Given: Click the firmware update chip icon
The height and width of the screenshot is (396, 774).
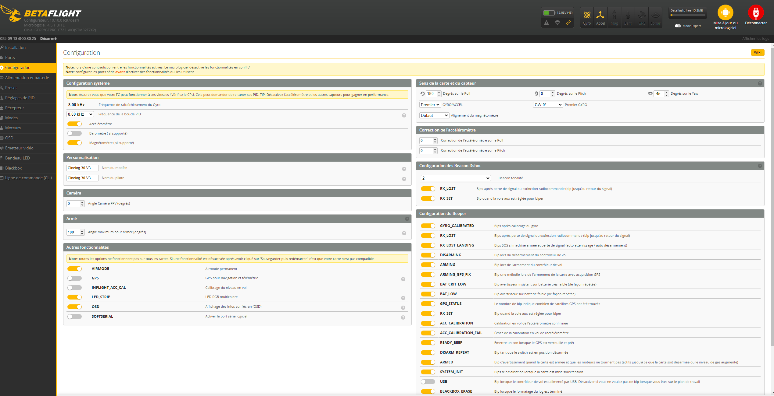Looking at the screenshot, I should coord(725,13).
